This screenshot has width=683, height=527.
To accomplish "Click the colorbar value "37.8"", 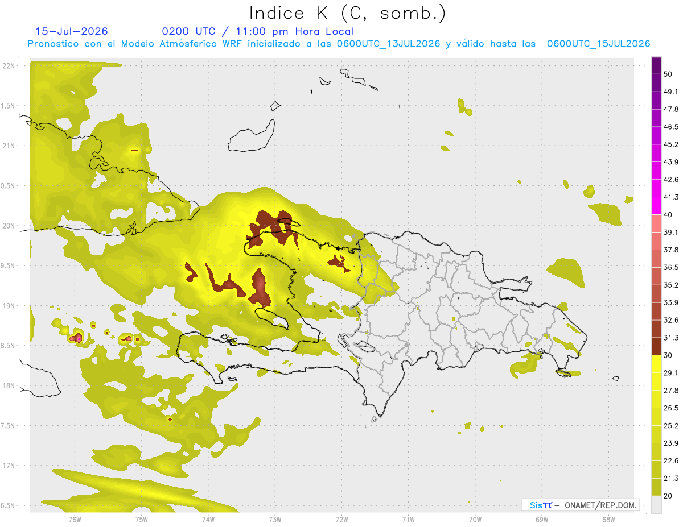I will (671, 250).
